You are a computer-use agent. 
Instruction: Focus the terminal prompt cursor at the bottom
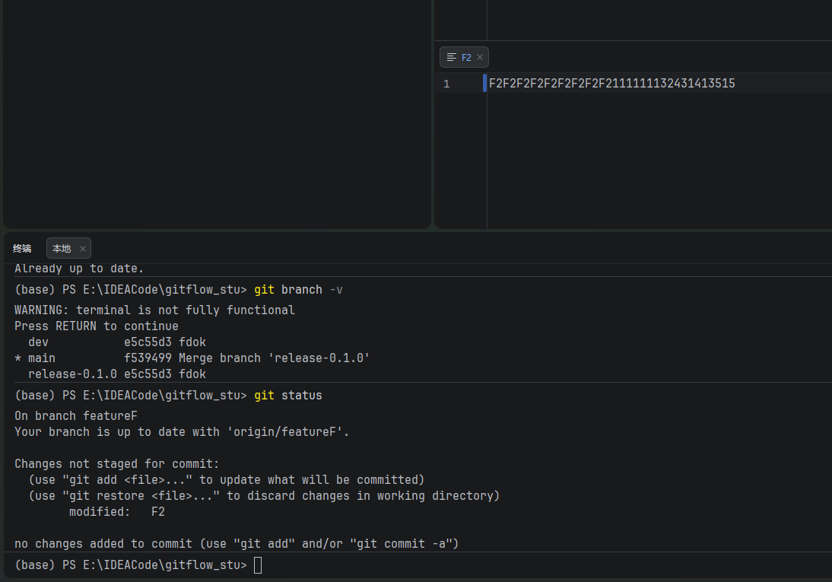[258, 565]
